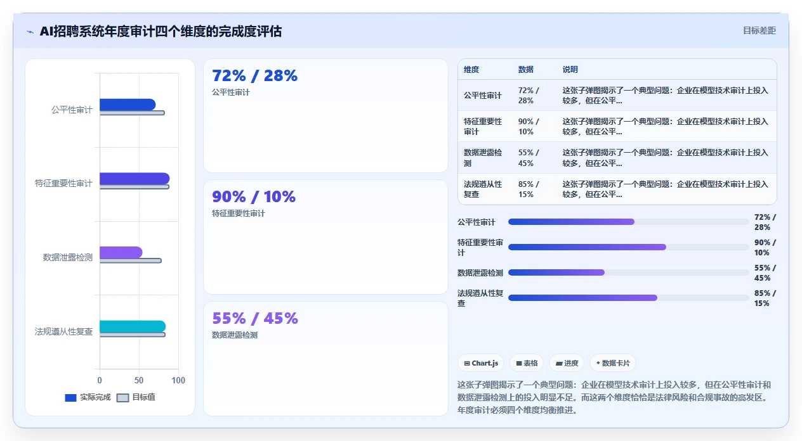This screenshot has height=441, width=802.
Task: Click the 数据泄露检测 progress bar
Action: click(x=628, y=272)
